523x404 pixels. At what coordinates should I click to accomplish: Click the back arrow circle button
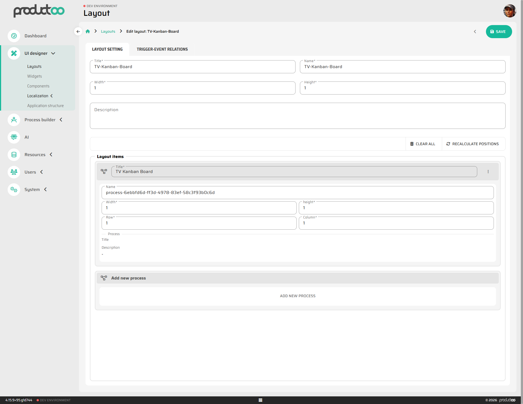pos(78,31)
